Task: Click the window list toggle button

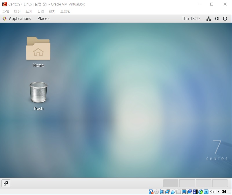Action: click(6, 183)
